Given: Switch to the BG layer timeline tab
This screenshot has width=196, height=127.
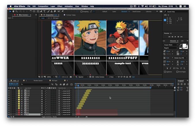Looking at the screenshot, I should click(x=55, y=80).
